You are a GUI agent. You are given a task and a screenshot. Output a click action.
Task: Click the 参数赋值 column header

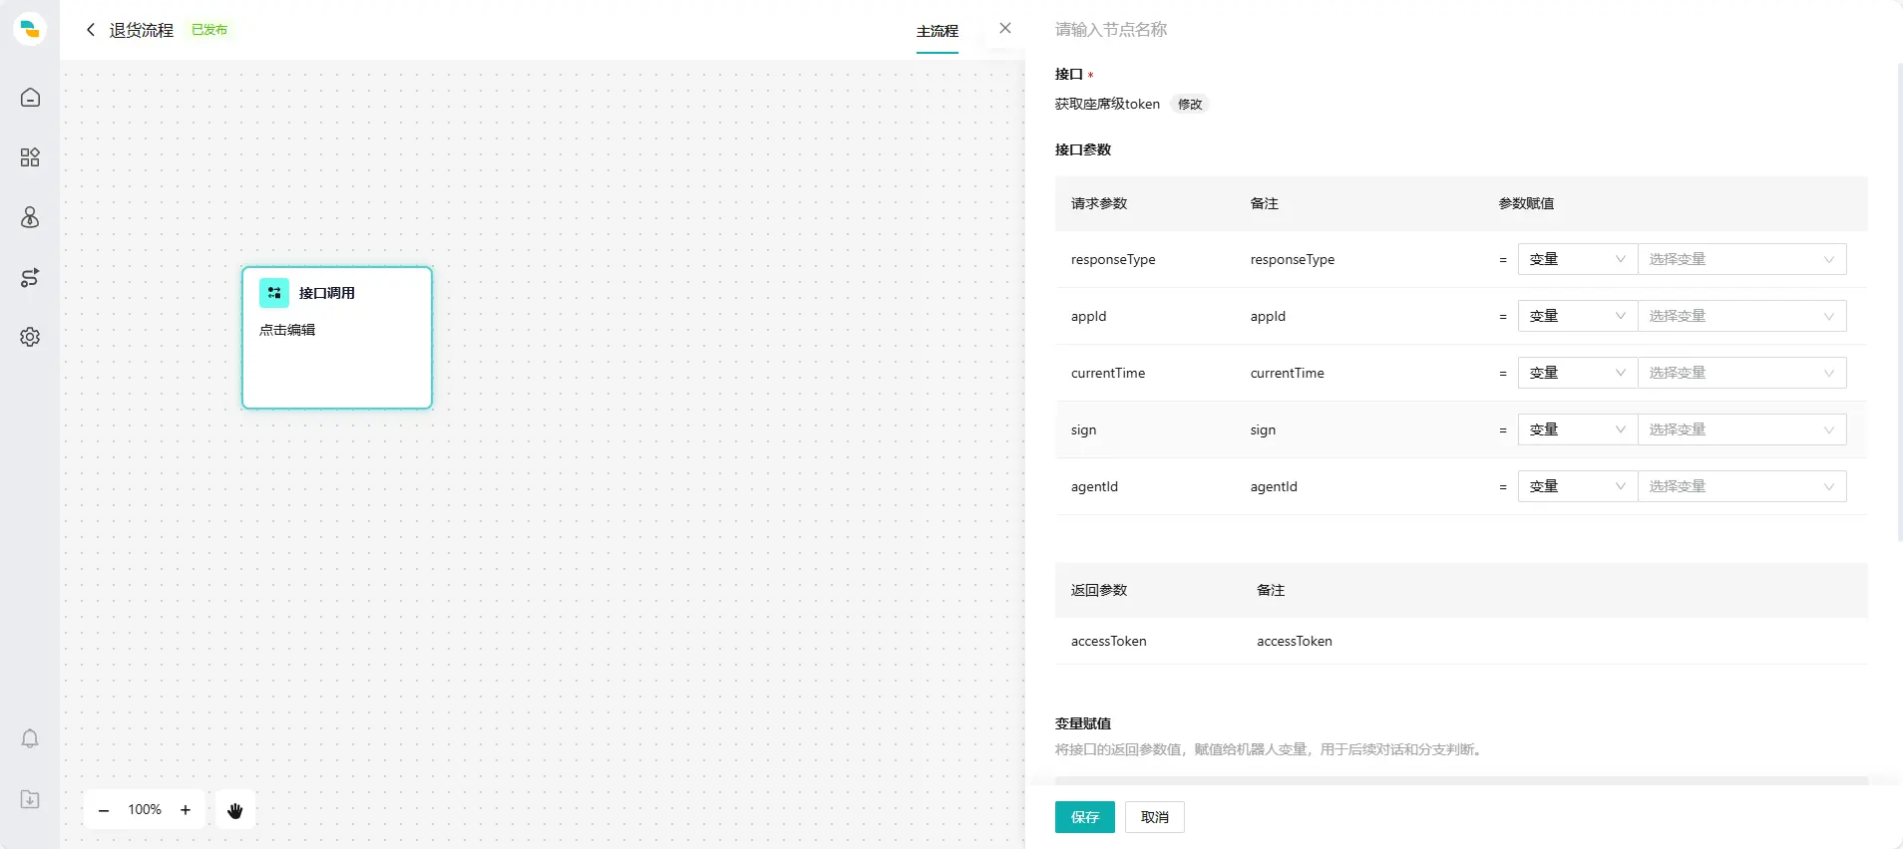(1526, 203)
